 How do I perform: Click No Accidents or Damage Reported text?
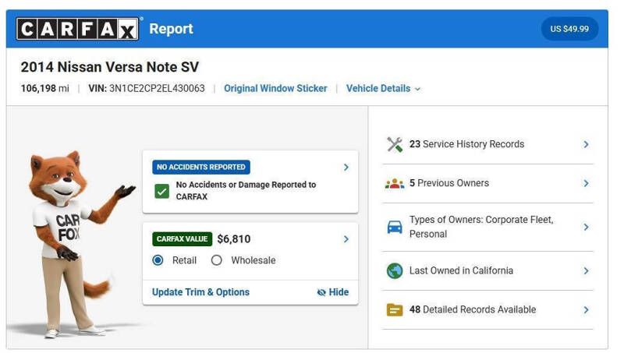click(246, 190)
